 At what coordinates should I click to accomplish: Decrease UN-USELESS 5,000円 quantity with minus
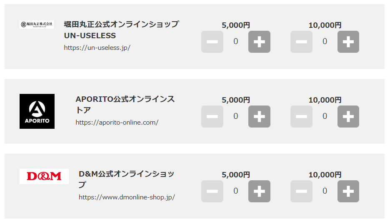pyautogui.click(x=212, y=42)
